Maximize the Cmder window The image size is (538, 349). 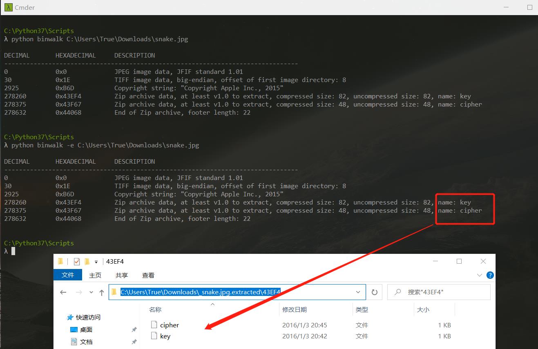coord(530,7)
